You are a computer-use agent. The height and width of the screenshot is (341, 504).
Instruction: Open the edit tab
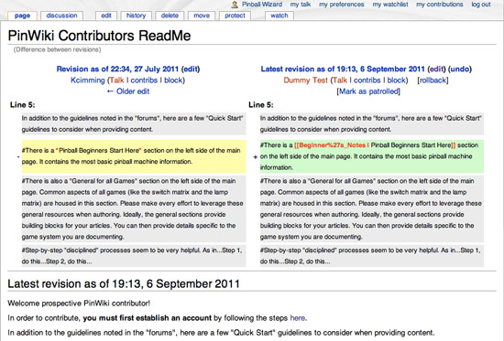(x=106, y=16)
